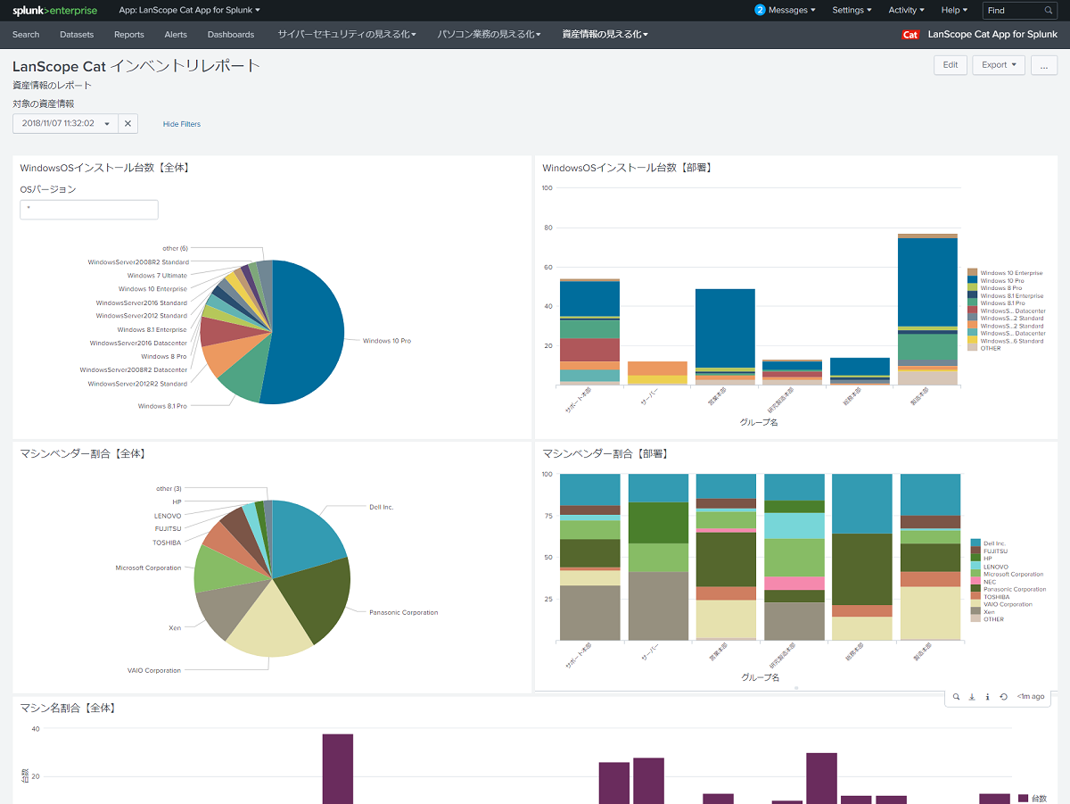This screenshot has width=1070, height=804.
Task: Click NEC legend swatch
Action: point(975,582)
